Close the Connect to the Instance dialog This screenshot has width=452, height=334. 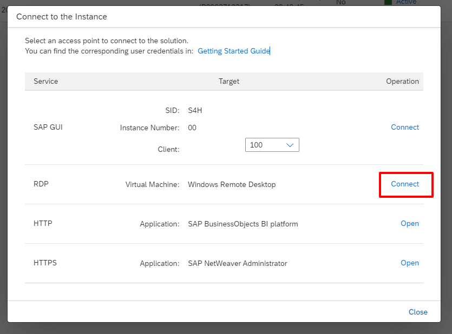418,312
